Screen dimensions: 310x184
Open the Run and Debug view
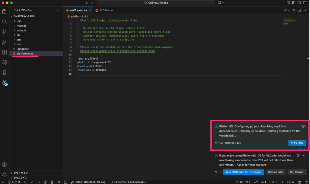[4, 42]
